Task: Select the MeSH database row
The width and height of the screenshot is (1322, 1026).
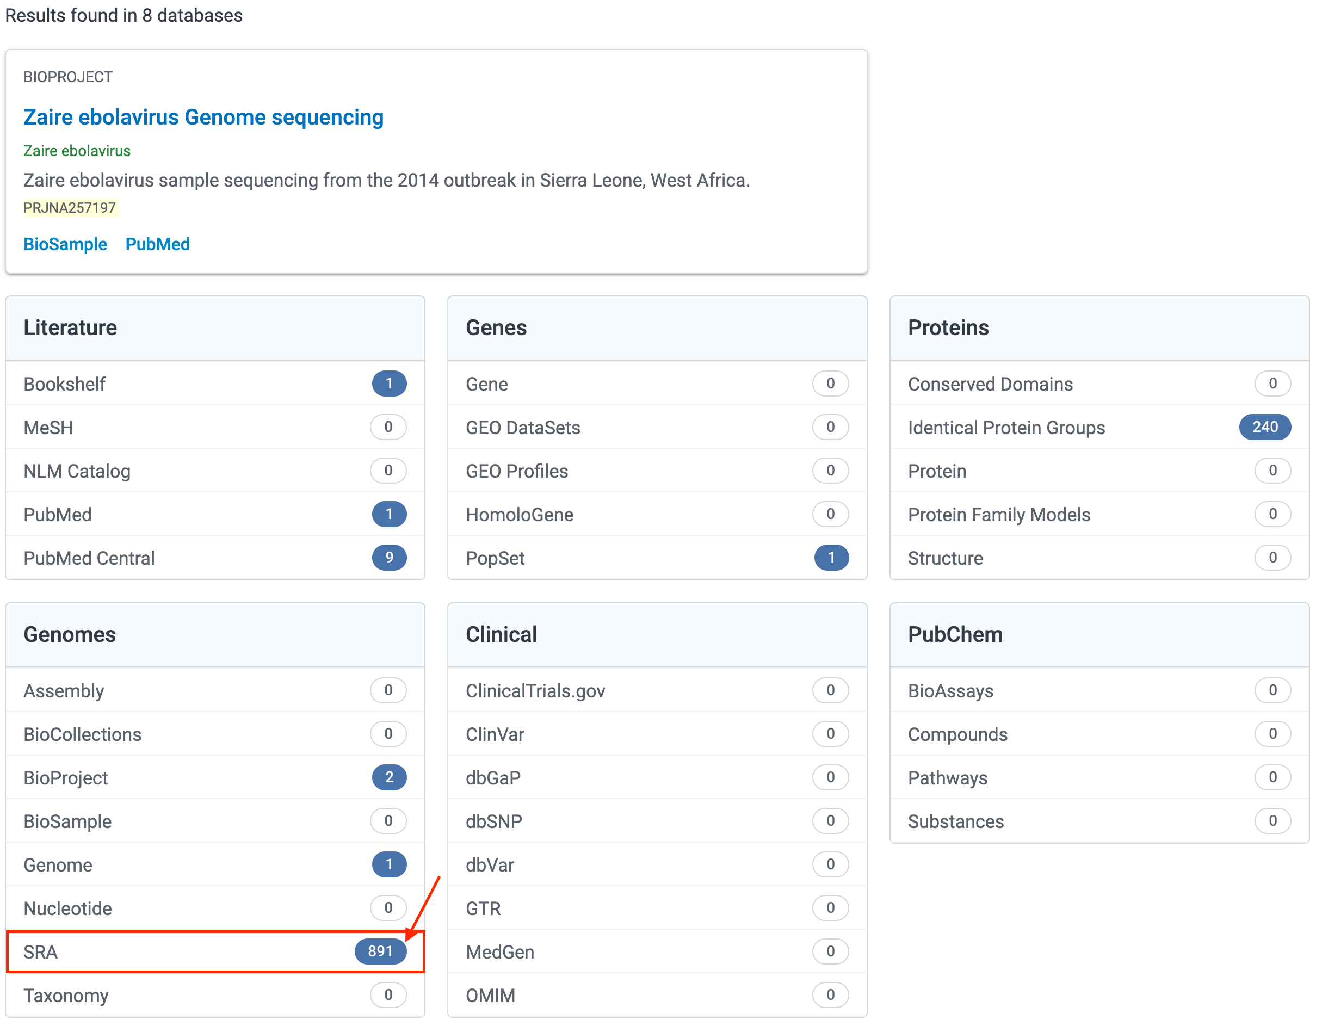Action: pyautogui.click(x=48, y=428)
